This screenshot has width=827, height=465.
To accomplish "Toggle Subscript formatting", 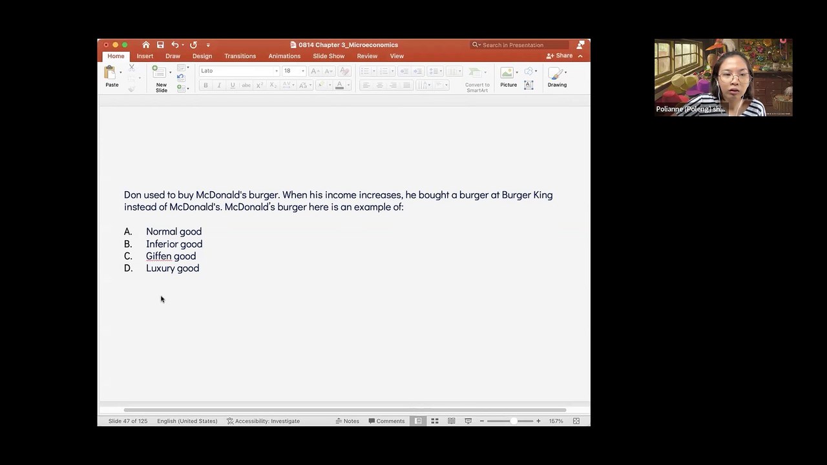I will point(273,85).
